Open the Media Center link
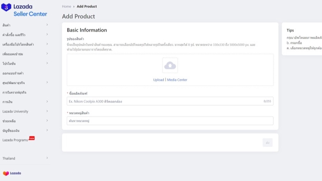Screen dimensions: 322x181 (x=177, y=80)
